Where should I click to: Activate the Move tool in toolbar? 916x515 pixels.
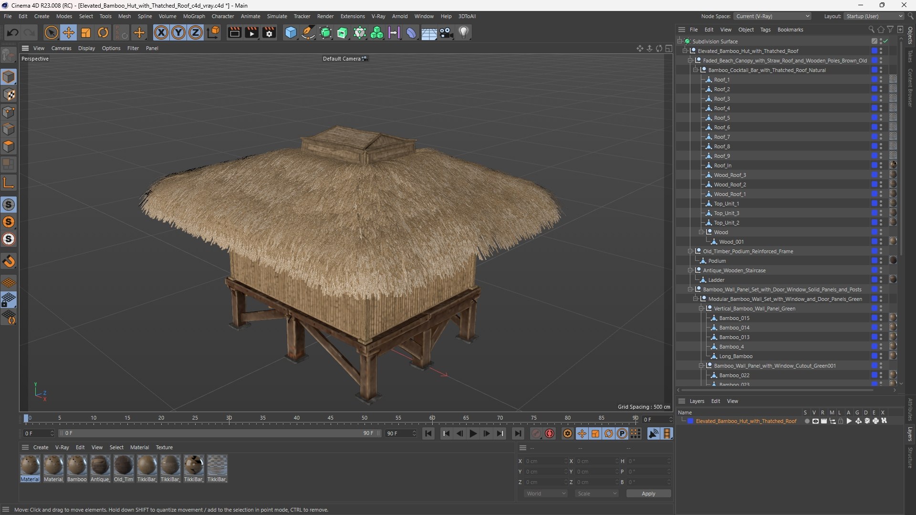point(69,32)
